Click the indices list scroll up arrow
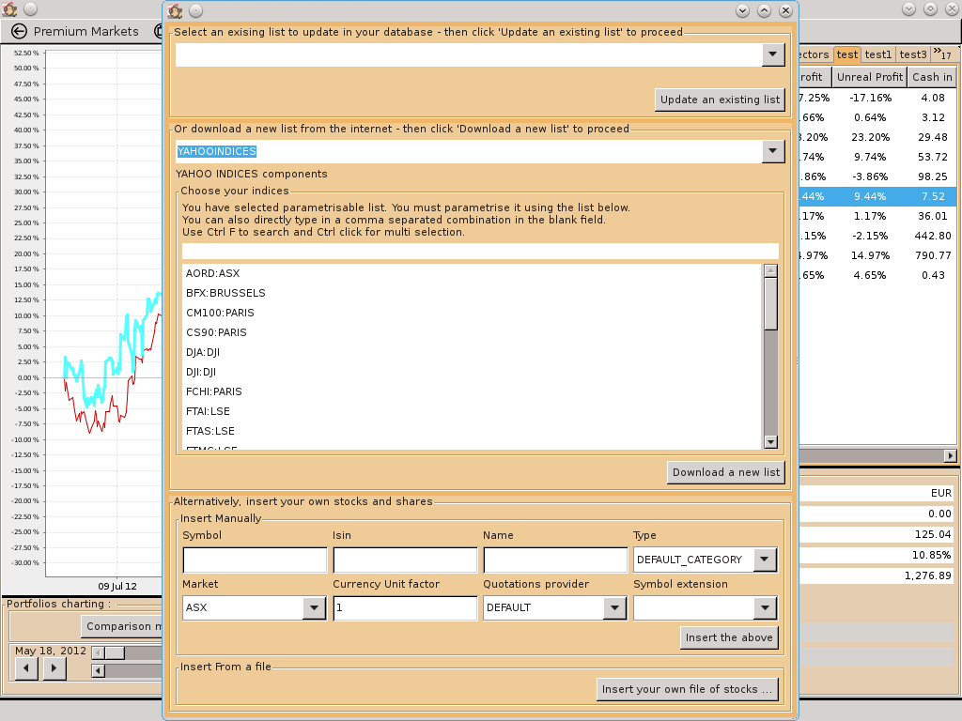 pyautogui.click(x=770, y=270)
